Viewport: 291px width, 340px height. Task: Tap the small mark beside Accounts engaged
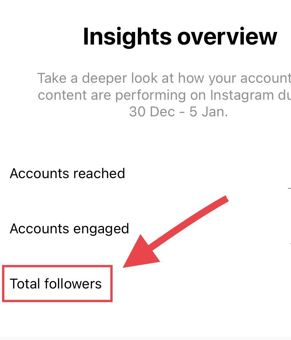pos(290,243)
